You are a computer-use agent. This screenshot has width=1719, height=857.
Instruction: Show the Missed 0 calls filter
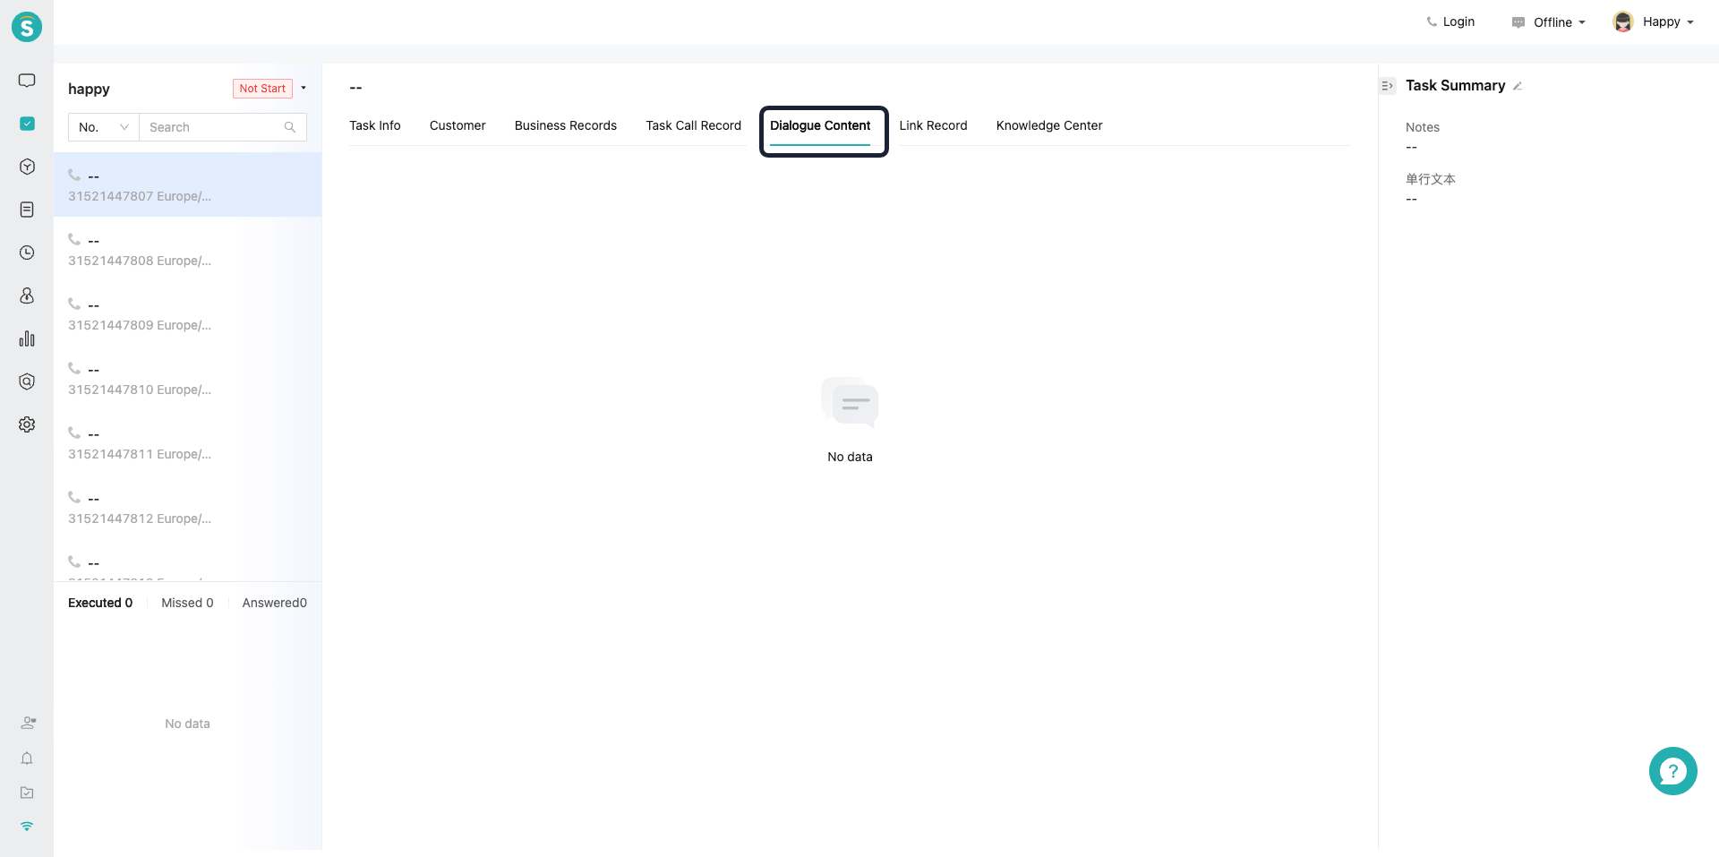point(187,603)
